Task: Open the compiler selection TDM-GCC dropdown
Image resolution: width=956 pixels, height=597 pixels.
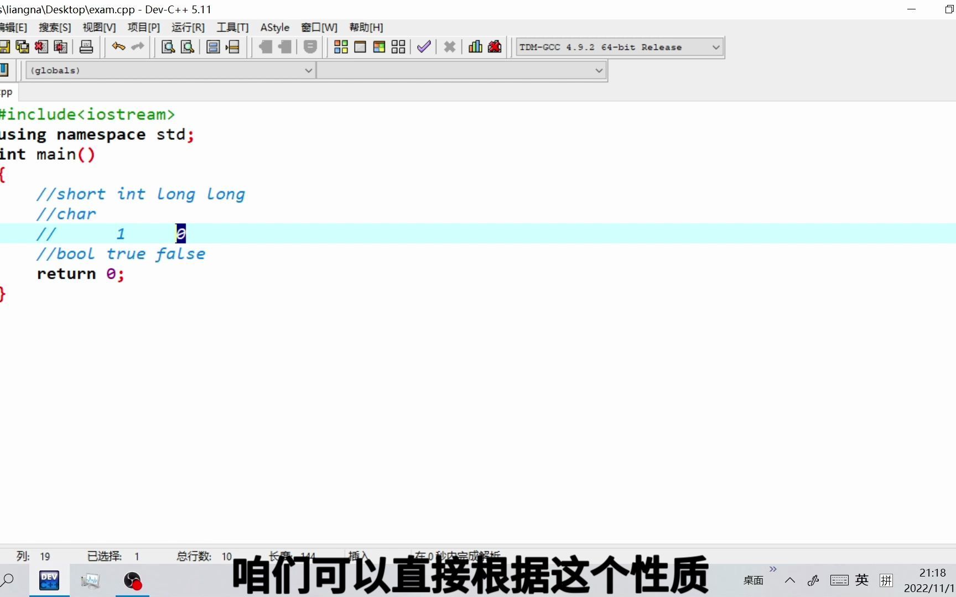Action: click(x=620, y=48)
